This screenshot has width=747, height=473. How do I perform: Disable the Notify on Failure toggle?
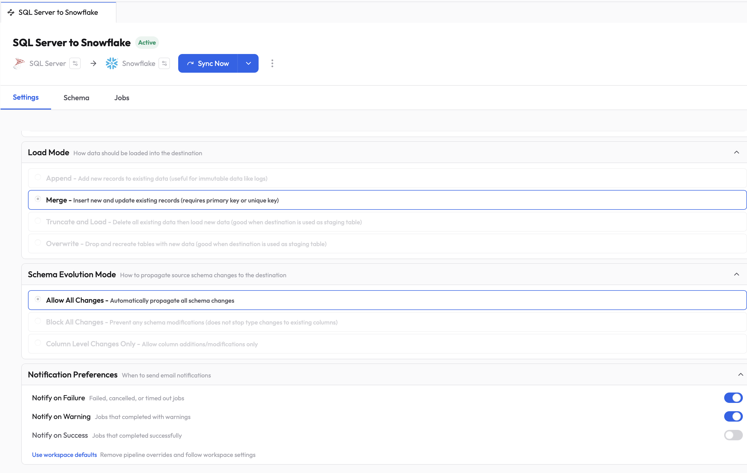[733, 397]
